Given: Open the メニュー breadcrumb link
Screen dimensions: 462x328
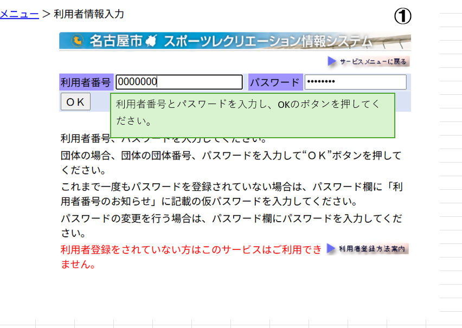Looking at the screenshot, I should click(x=19, y=14).
